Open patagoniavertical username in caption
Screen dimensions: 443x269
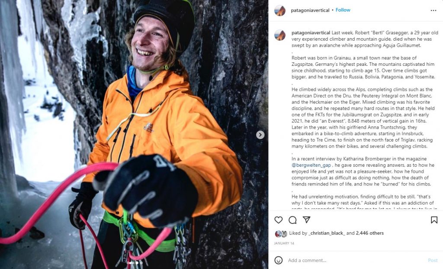(x=311, y=32)
